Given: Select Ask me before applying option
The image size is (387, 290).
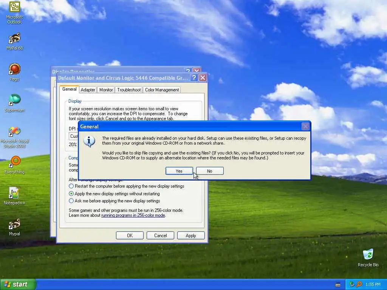Looking at the screenshot, I should pos(115,201).
